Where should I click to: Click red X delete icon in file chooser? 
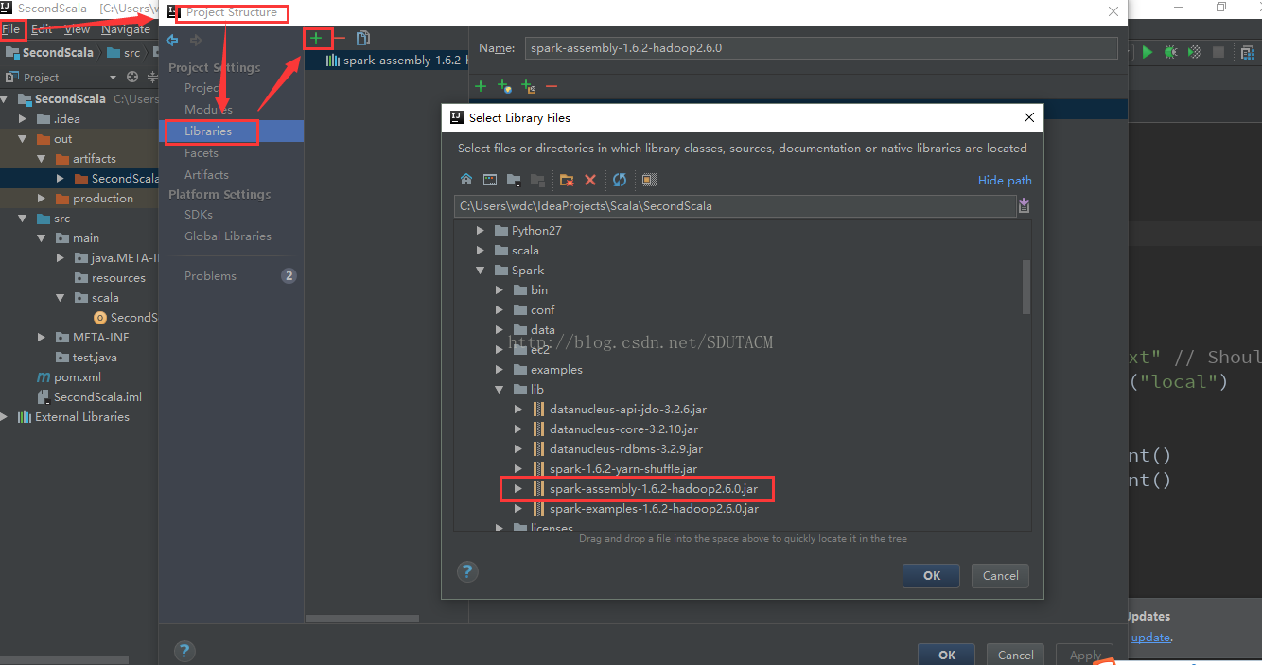(x=590, y=180)
